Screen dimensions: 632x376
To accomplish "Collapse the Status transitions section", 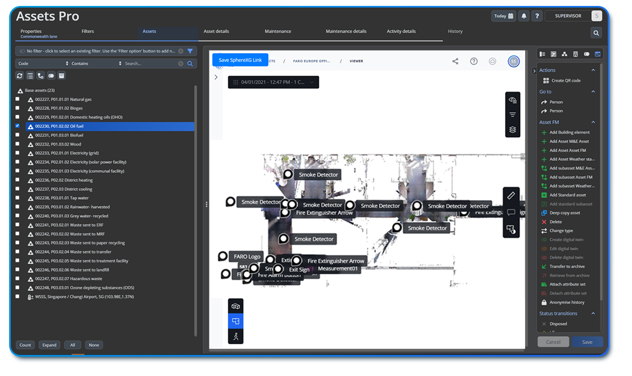I will pos(593,314).
